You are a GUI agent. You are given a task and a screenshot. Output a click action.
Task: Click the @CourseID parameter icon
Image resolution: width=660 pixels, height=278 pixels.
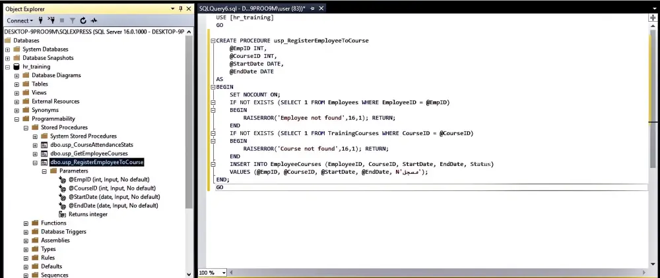63,188
